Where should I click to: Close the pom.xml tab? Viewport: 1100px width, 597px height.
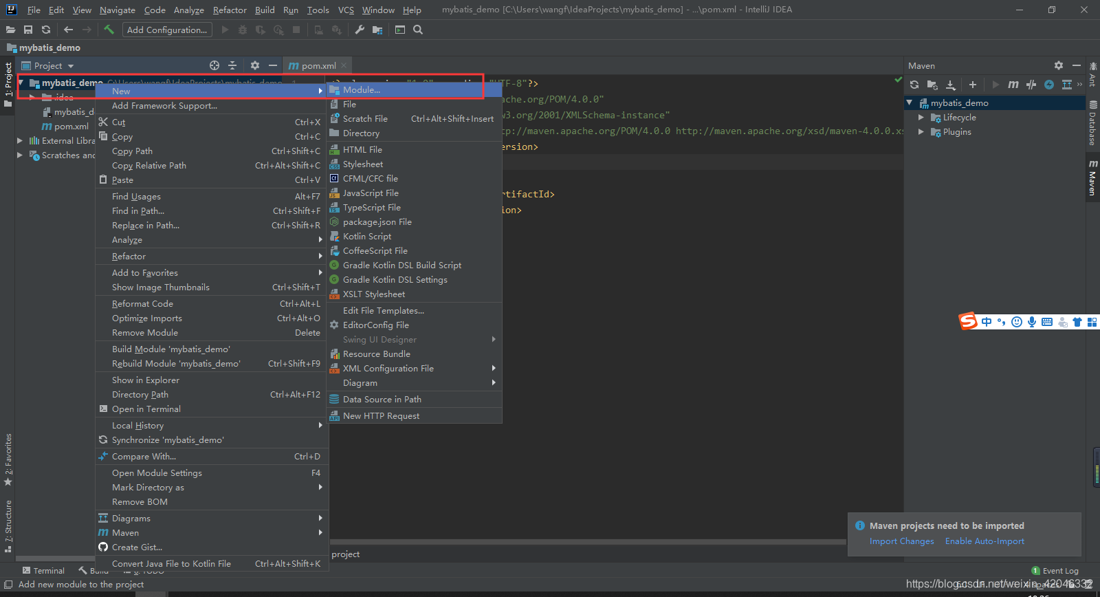point(344,65)
